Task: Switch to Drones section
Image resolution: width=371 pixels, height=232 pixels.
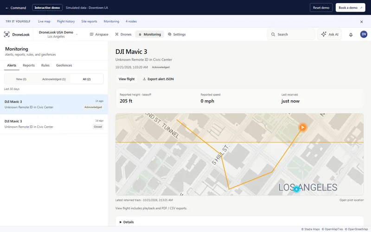Action: 123,34
